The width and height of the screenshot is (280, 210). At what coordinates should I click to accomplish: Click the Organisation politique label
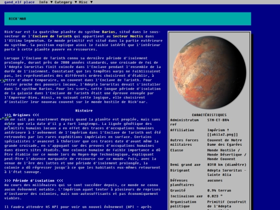coord(183,204)
